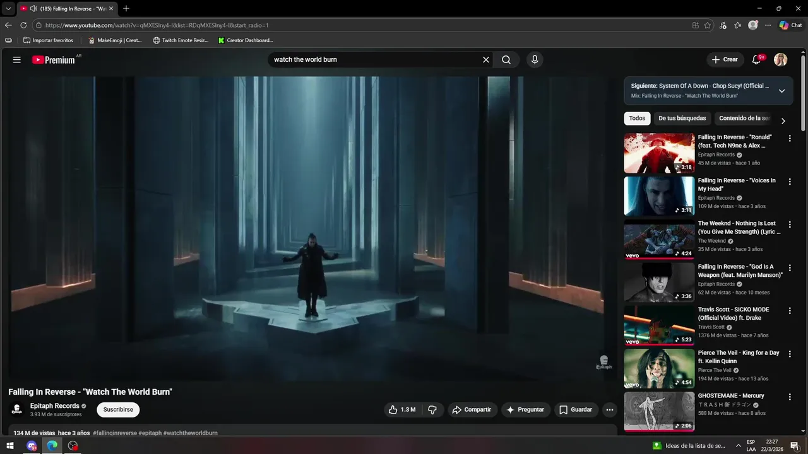Go back with browser back arrow
Screen dimensions: 808x454
click(x=8, y=25)
